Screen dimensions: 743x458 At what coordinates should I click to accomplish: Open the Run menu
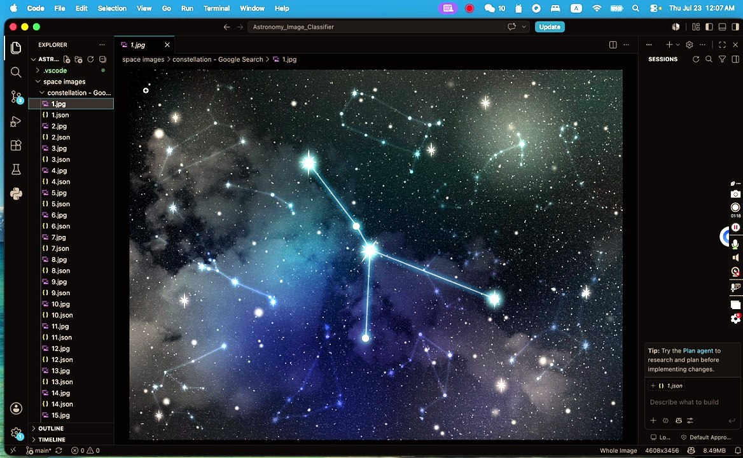pos(187,8)
